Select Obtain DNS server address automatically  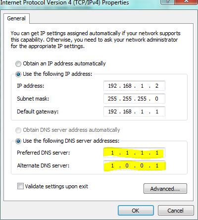[18, 130]
